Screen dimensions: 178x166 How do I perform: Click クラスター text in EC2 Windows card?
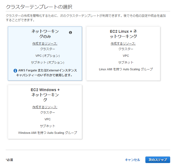[x=47, y=112]
